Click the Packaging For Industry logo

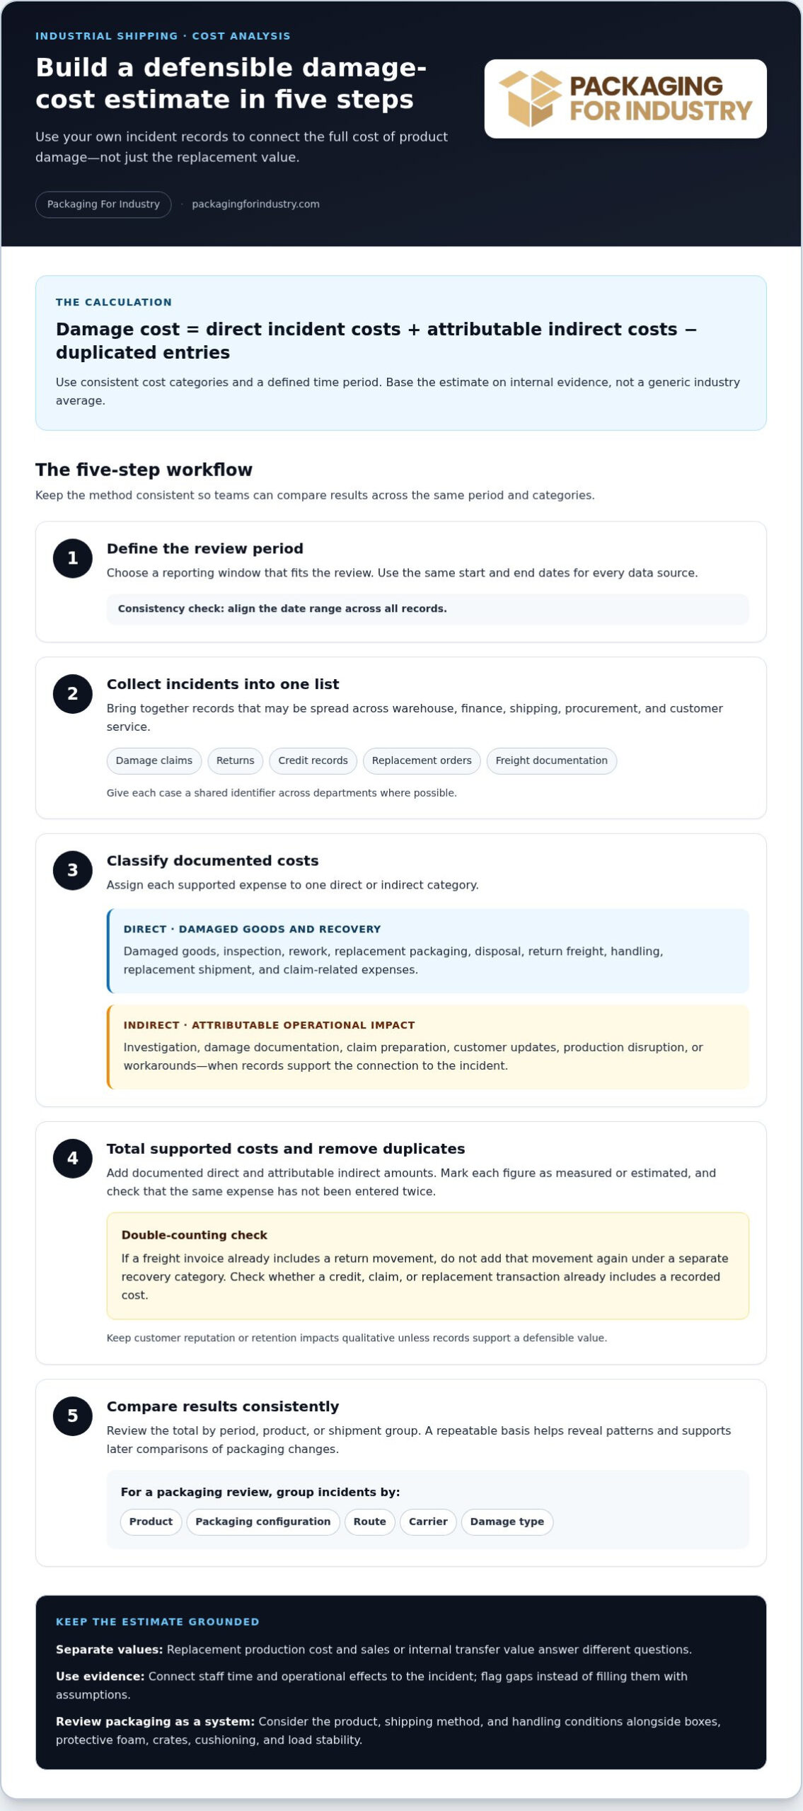pyautogui.click(x=625, y=98)
